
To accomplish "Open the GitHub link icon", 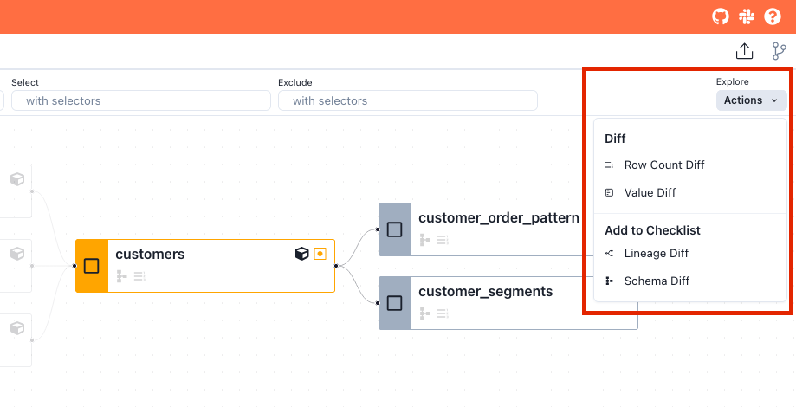I will click(x=720, y=16).
